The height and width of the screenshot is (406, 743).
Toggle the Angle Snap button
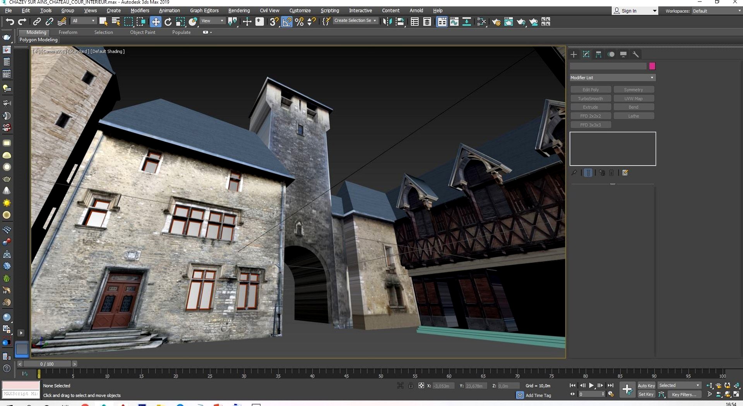[x=287, y=22]
